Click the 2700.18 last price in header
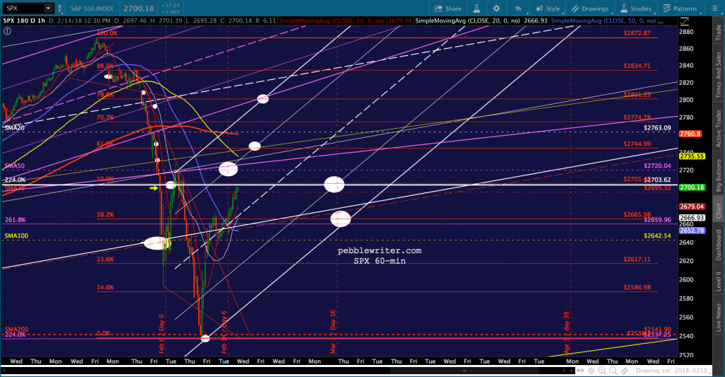The image size is (725, 377). [139, 8]
